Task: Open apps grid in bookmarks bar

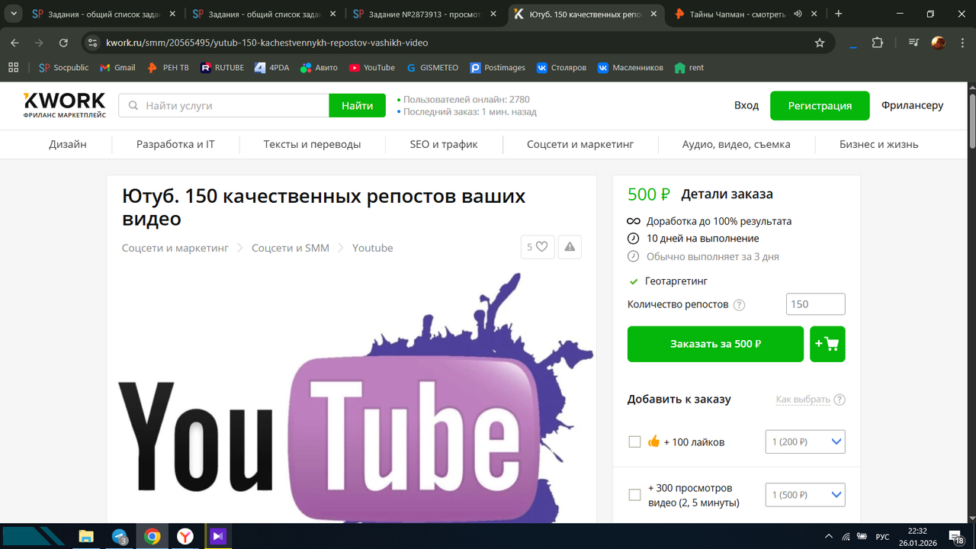Action: (13, 68)
